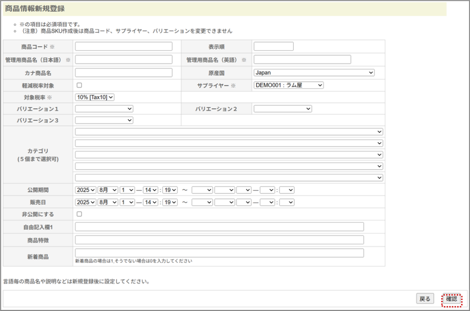
Task: Expand the 対象税率 10% dropdown
Action: [x=95, y=97]
